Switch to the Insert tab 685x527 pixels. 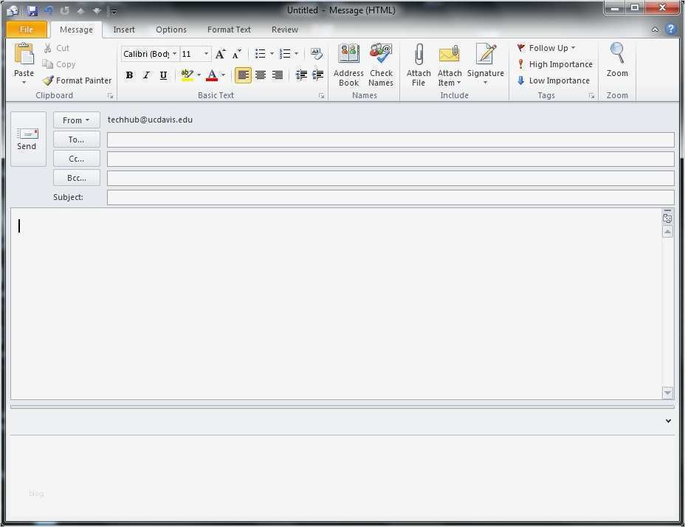(124, 30)
